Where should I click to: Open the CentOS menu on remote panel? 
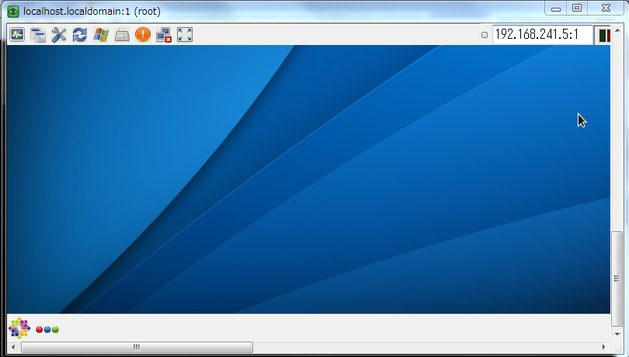pos(19,328)
